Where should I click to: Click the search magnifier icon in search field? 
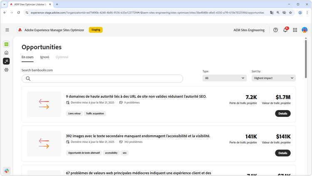click(x=28, y=79)
